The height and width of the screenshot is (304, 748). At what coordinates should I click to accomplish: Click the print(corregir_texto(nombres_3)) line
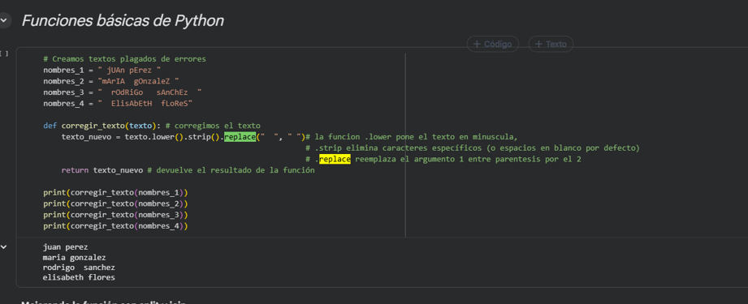coord(115,215)
